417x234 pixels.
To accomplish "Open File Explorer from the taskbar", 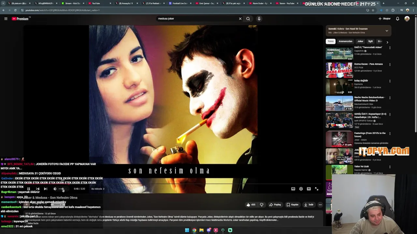I will pyautogui.click(x=201, y=230).
